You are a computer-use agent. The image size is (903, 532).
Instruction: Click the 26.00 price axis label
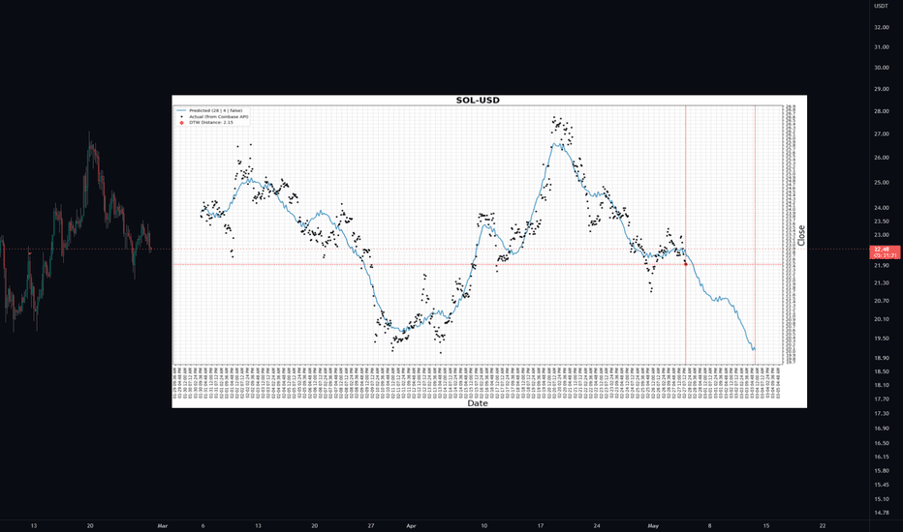click(x=881, y=158)
